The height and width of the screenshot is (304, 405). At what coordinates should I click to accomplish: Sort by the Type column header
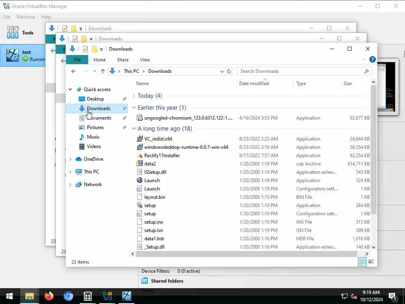301,84
